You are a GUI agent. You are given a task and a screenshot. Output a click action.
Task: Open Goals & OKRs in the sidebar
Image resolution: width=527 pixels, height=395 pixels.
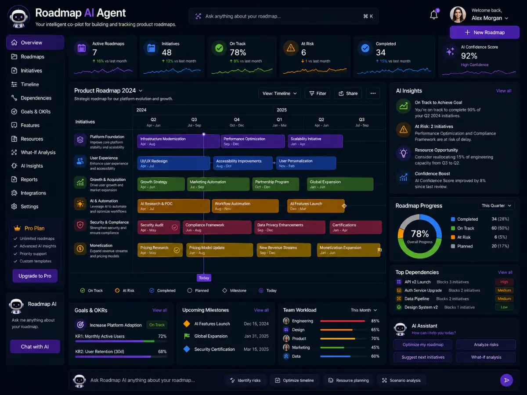(x=35, y=111)
